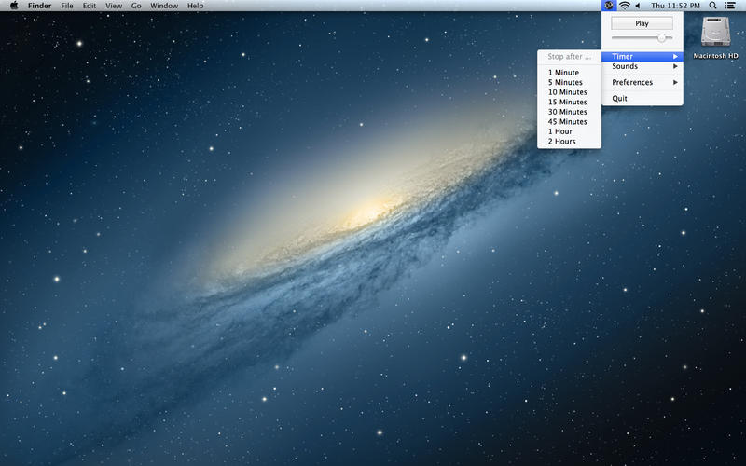Click the volume slider knob
Viewport: 746px width, 466px height.
pos(662,38)
